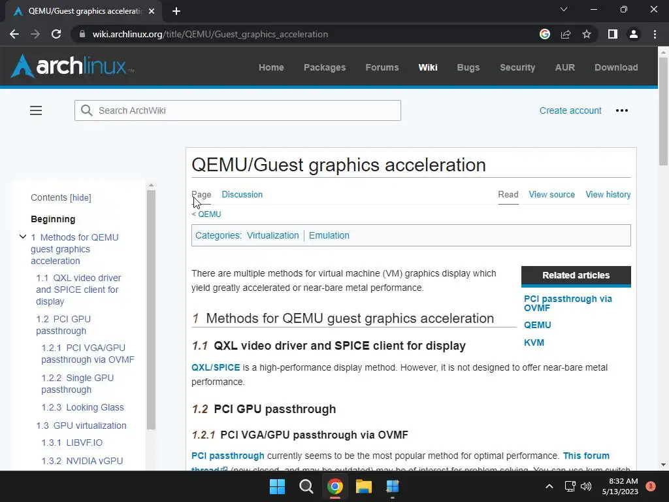Open Chrome three-dot menu
The width and height of the screenshot is (669, 502).
click(x=655, y=34)
